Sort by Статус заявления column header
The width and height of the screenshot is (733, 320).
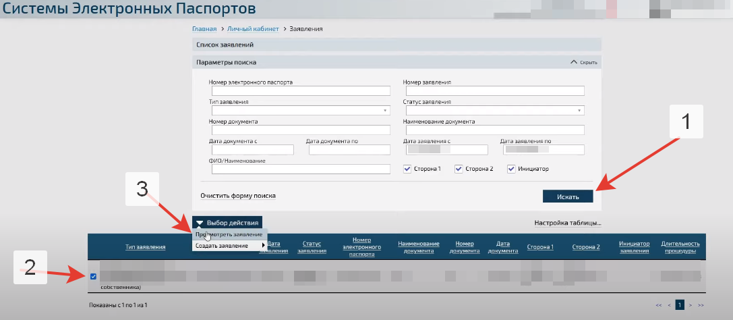click(x=312, y=247)
